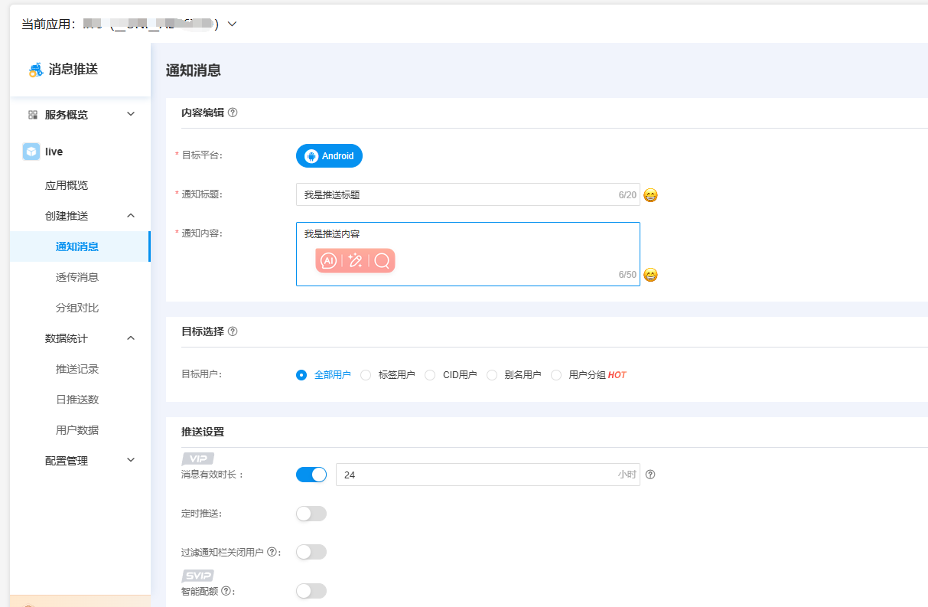Open the emoji picker beside the notification content

point(650,275)
